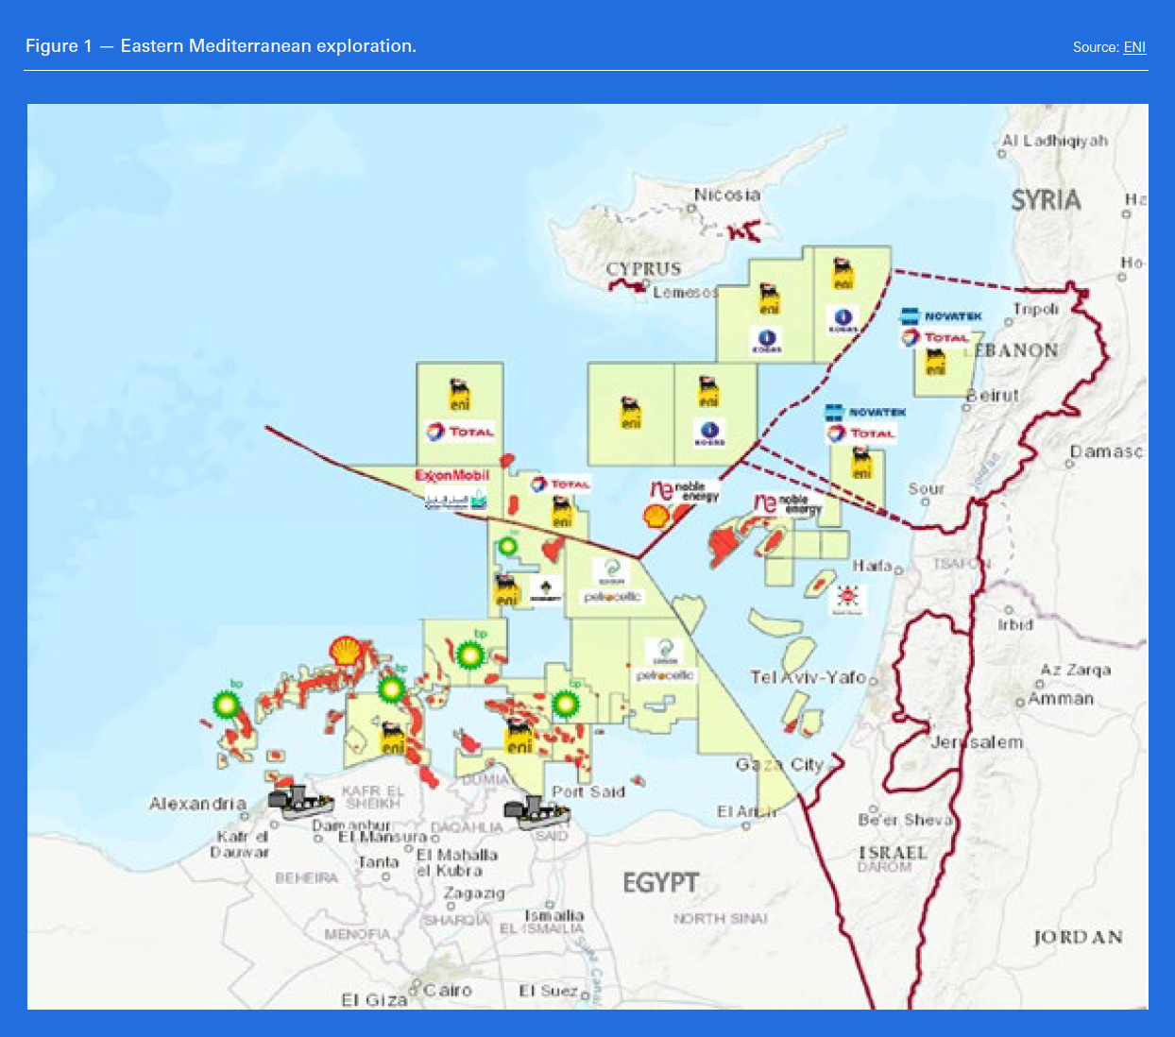The image size is (1175, 1037).
Task: Select the Shell logo beside noble energy
Action: pyautogui.click(x=656, y=516)
